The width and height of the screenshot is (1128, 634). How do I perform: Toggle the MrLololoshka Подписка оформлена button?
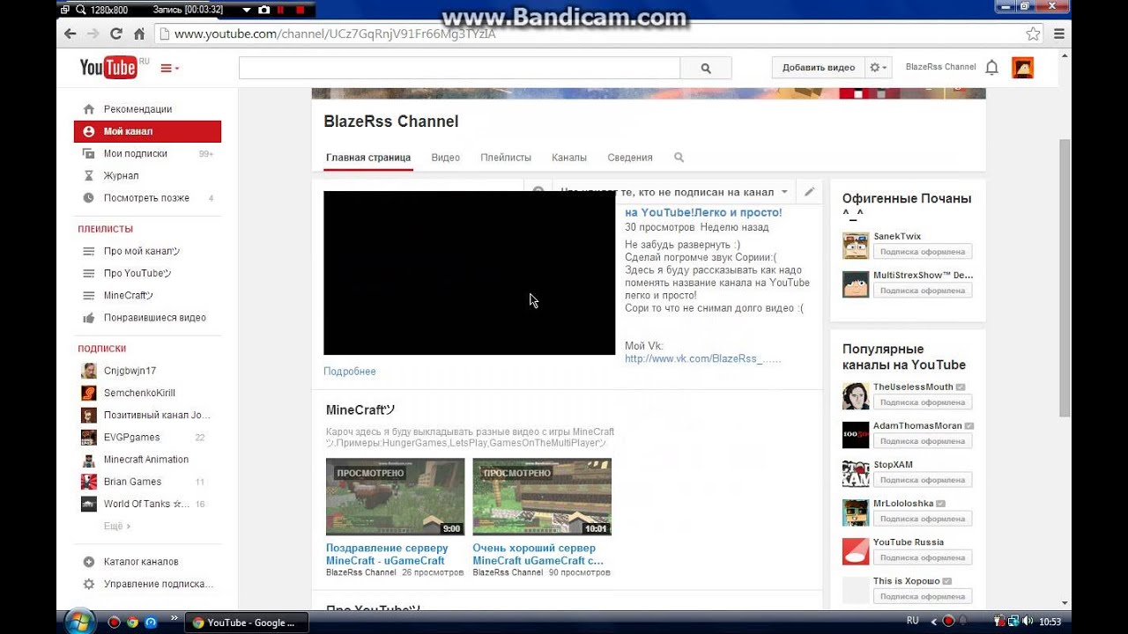(923, 519)
